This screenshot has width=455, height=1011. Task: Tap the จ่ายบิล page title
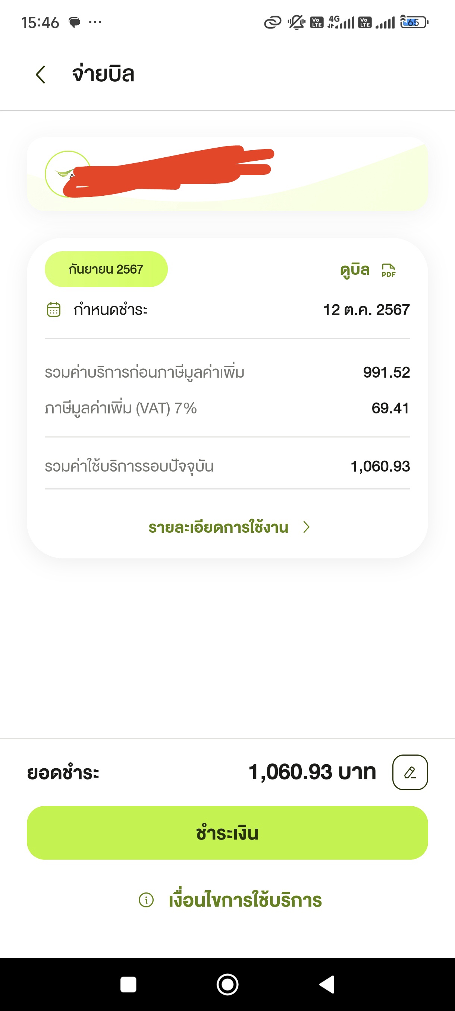point(103,74)
